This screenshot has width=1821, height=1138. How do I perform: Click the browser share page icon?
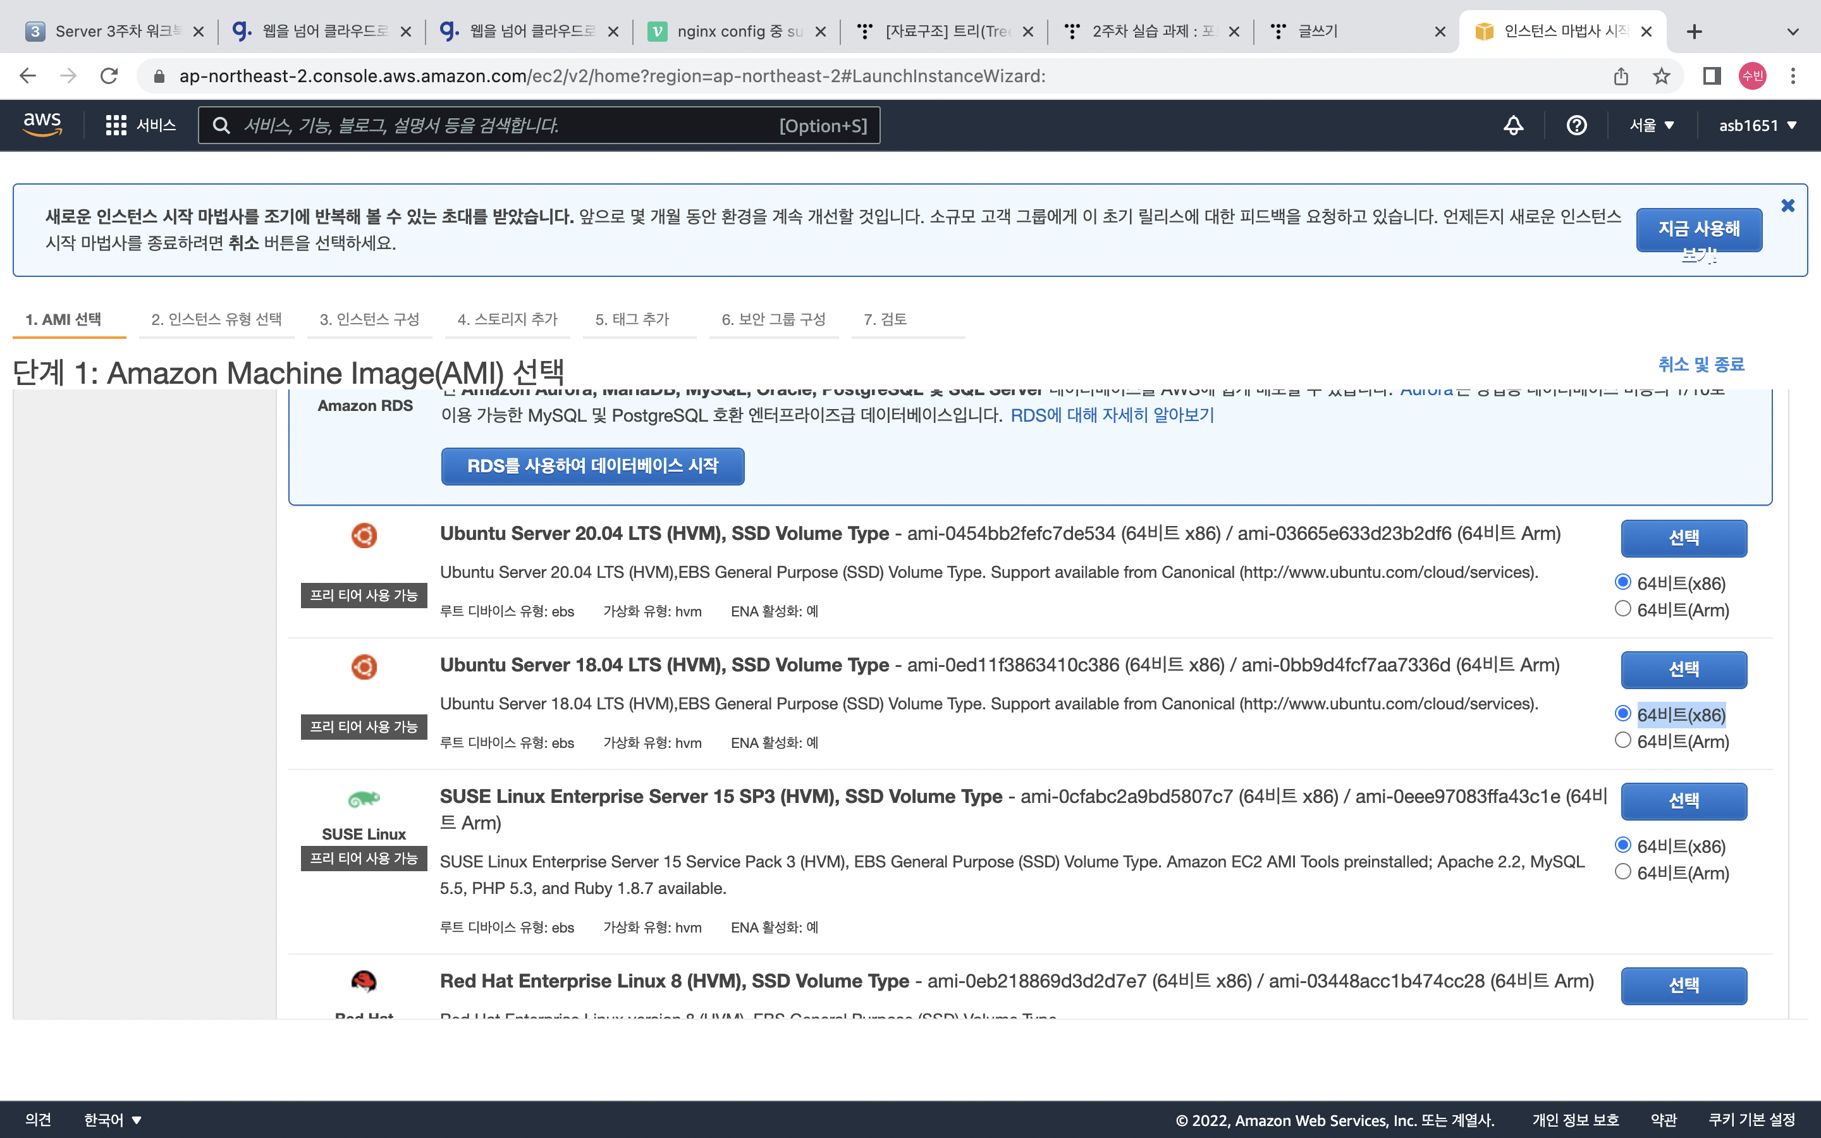[1621, 76]
